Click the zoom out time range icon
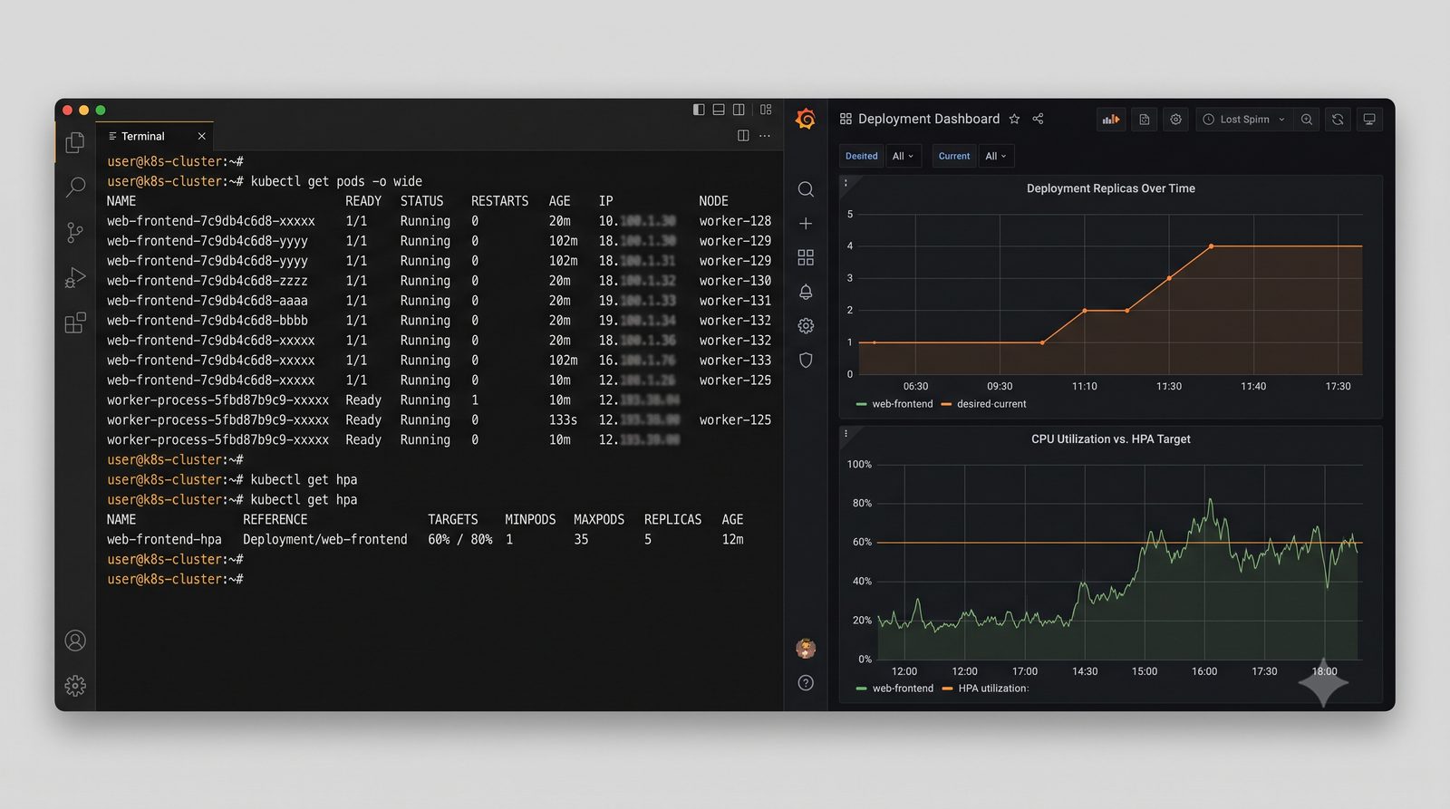This screenshot has width=1450, height=809. pyautogui.click(x=1307, y=120)
